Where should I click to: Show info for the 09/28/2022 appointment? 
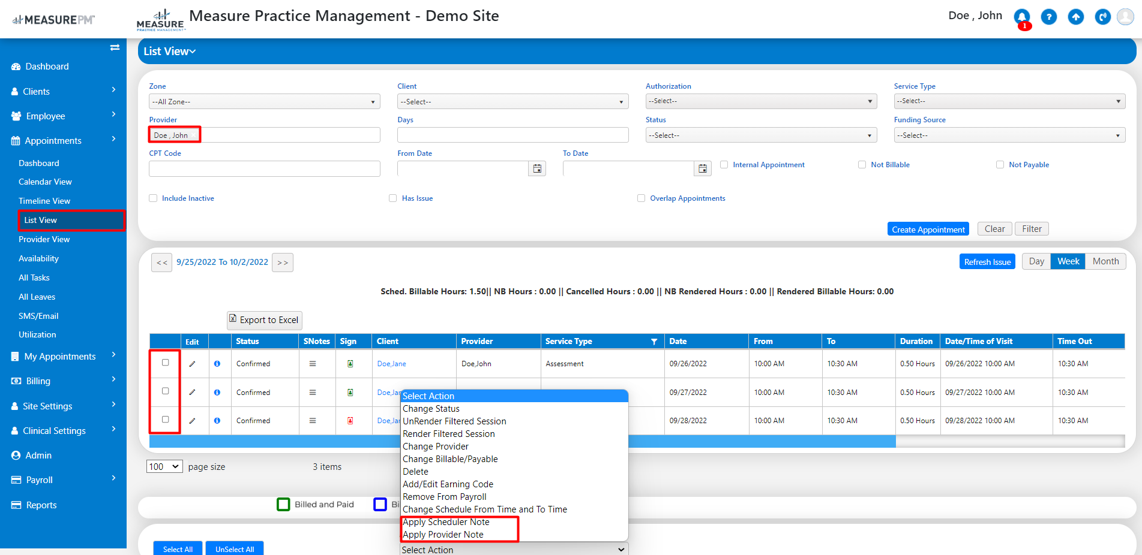tap(217, 421)
